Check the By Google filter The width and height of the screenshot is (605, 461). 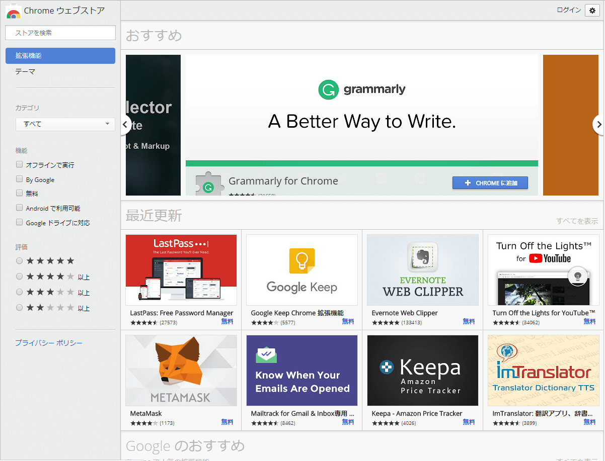[x=20, y=179]
